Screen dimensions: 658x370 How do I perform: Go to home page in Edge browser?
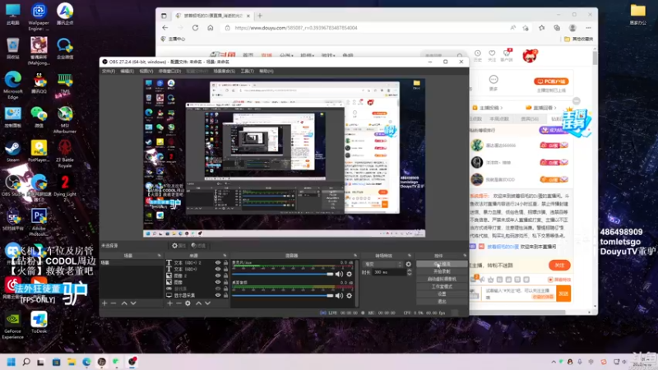pyautogui.click(x=211, y=28)
